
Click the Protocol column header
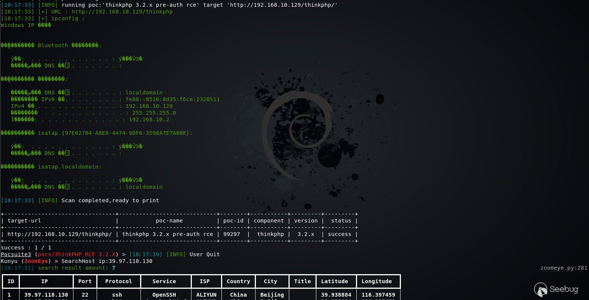pos(119,281)
